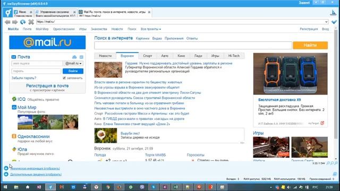Open the Гордеев salary news headline
The width and height of the screenshot is (340, 191).
pos(178,63)
